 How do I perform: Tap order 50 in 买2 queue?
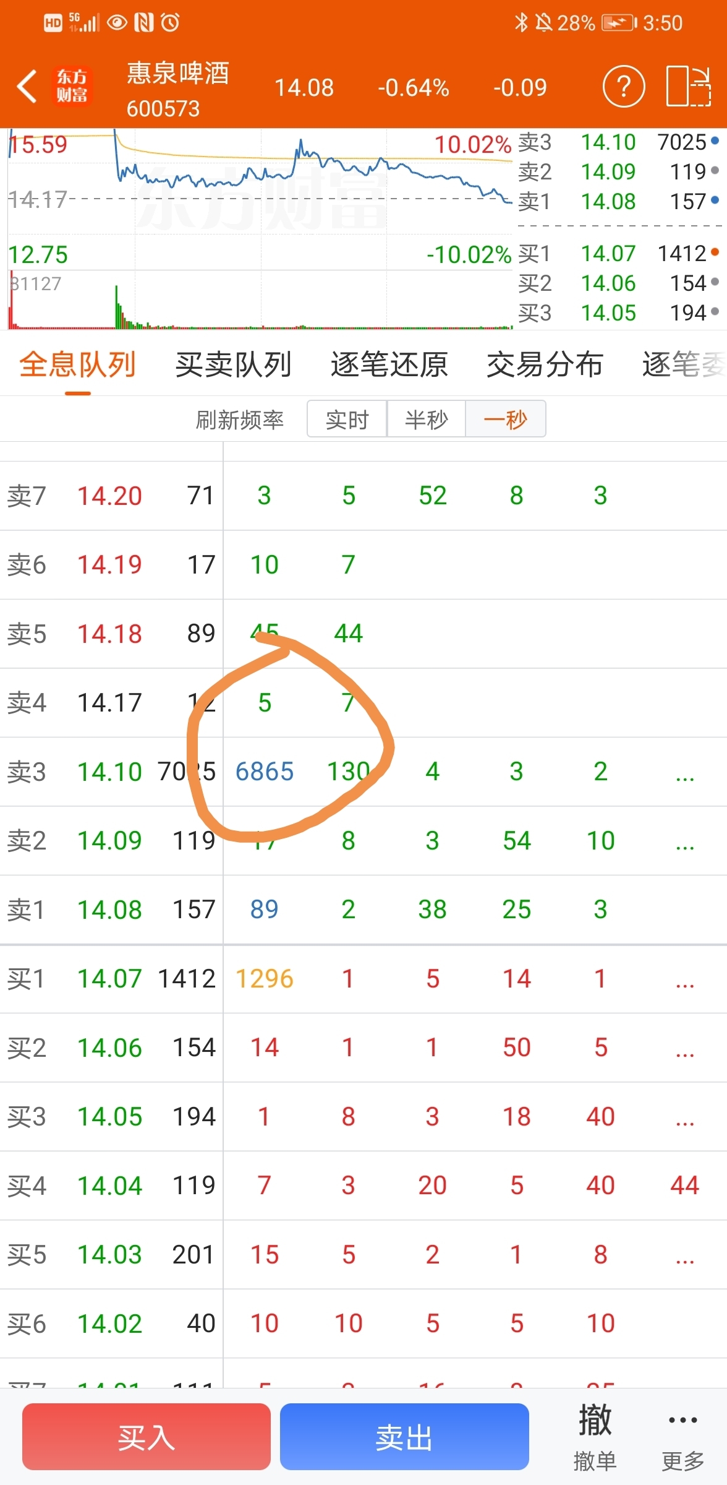[x=517, y=1048]
